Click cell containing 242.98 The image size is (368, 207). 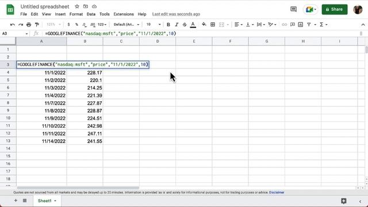[x=85, y=126]
